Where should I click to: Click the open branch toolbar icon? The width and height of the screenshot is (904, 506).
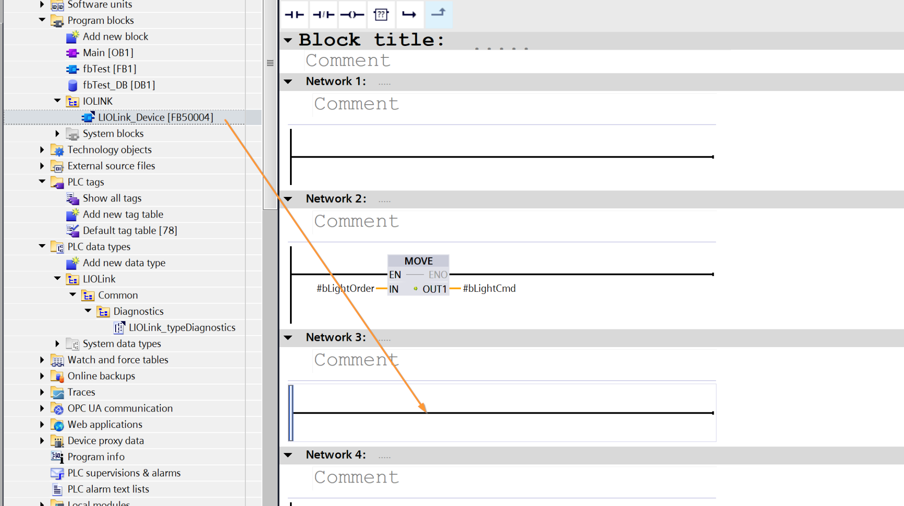click(409, 15)
